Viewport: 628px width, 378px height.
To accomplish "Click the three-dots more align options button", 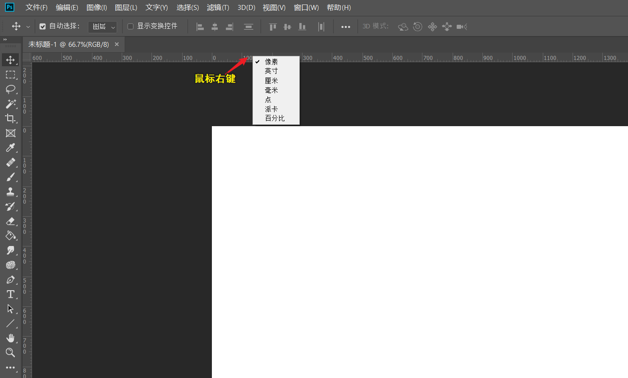I will tap(346, 27).
